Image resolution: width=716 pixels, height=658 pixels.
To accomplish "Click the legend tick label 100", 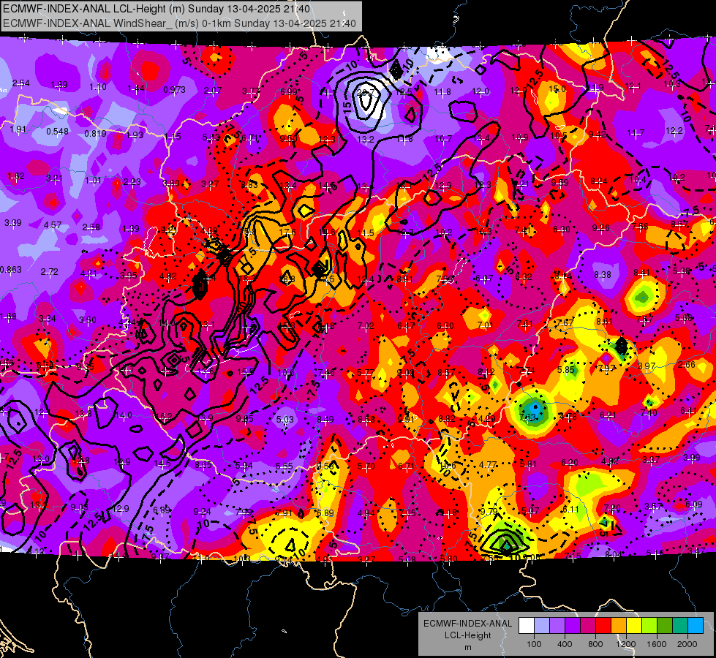I will [x=534, y=644].
